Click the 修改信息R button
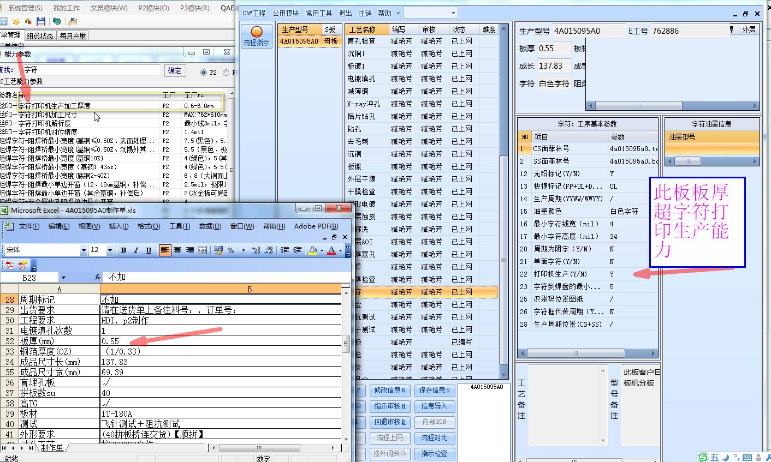This screenshot has height=462, width=771. (x=390, y=390)
